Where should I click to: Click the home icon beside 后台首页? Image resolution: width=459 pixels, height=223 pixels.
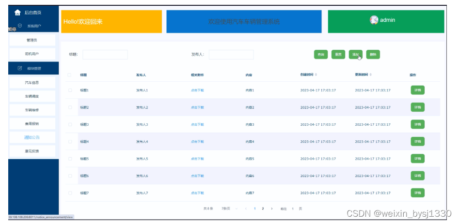coord(17,13)
